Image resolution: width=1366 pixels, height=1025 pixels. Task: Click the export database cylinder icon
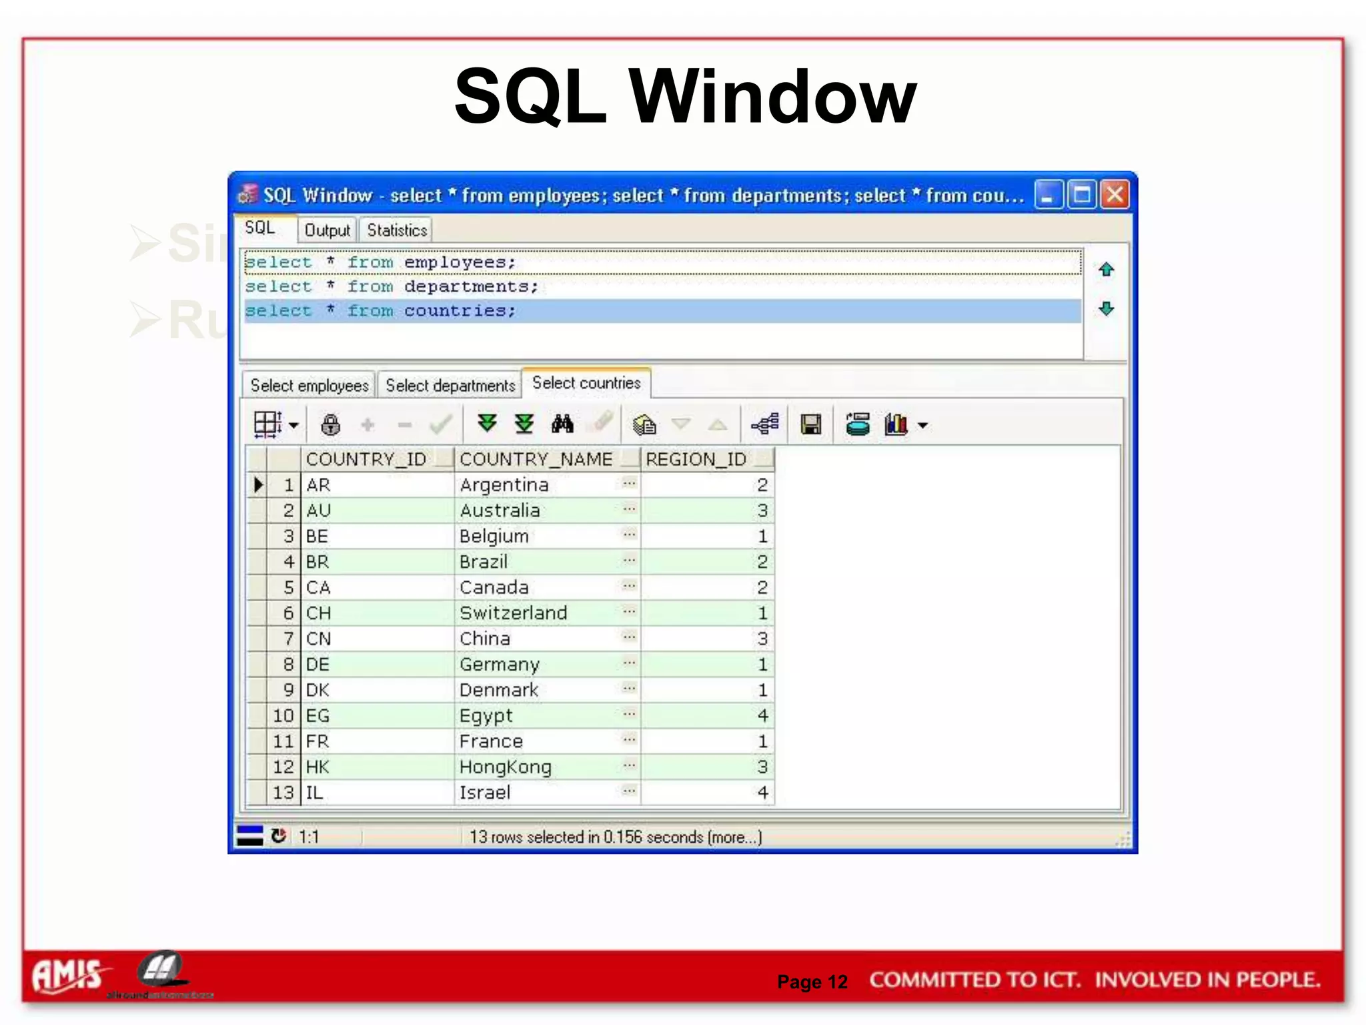point(858,424)
